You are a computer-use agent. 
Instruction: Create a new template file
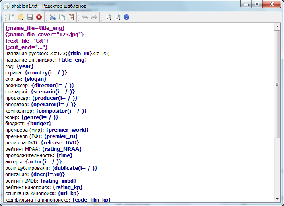click(12, 17)
